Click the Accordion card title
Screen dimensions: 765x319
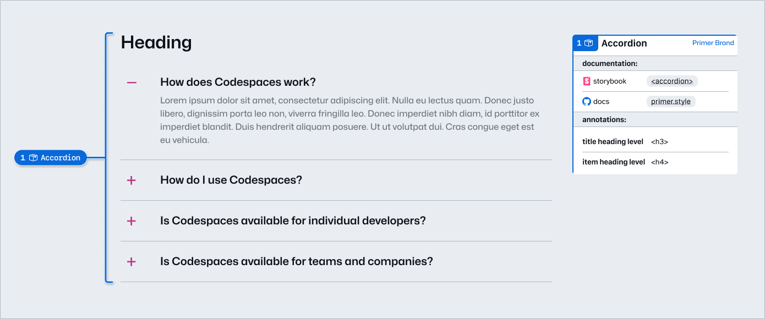(x=624, y=43)
